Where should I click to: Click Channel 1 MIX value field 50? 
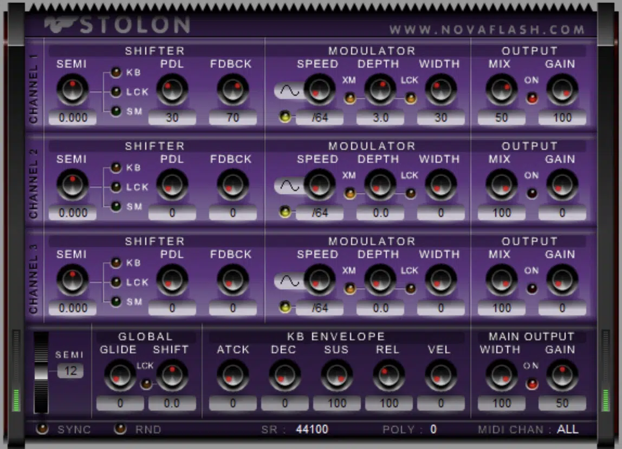[x=501, y=117]
